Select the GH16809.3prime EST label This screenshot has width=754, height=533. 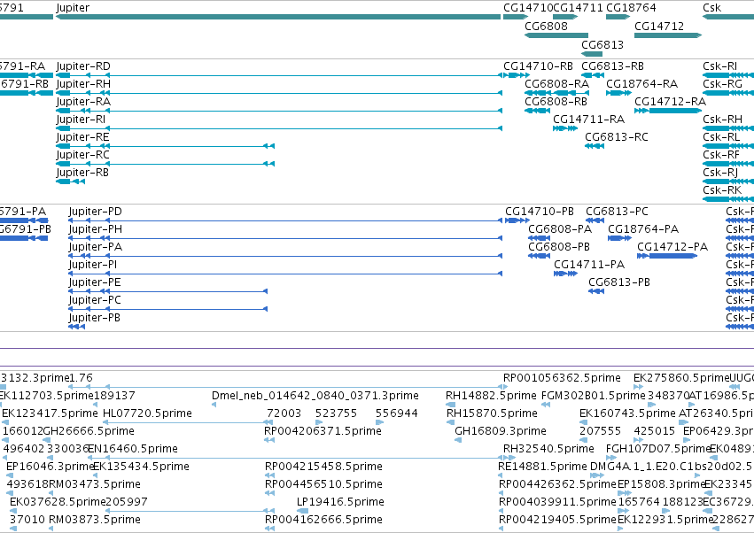(501, 431)
